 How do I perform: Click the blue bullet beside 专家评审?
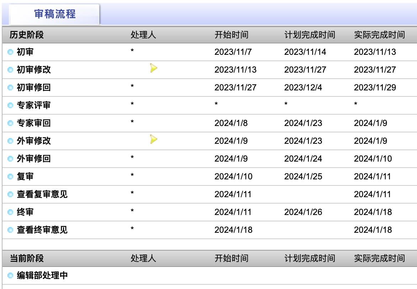(10, 106)
